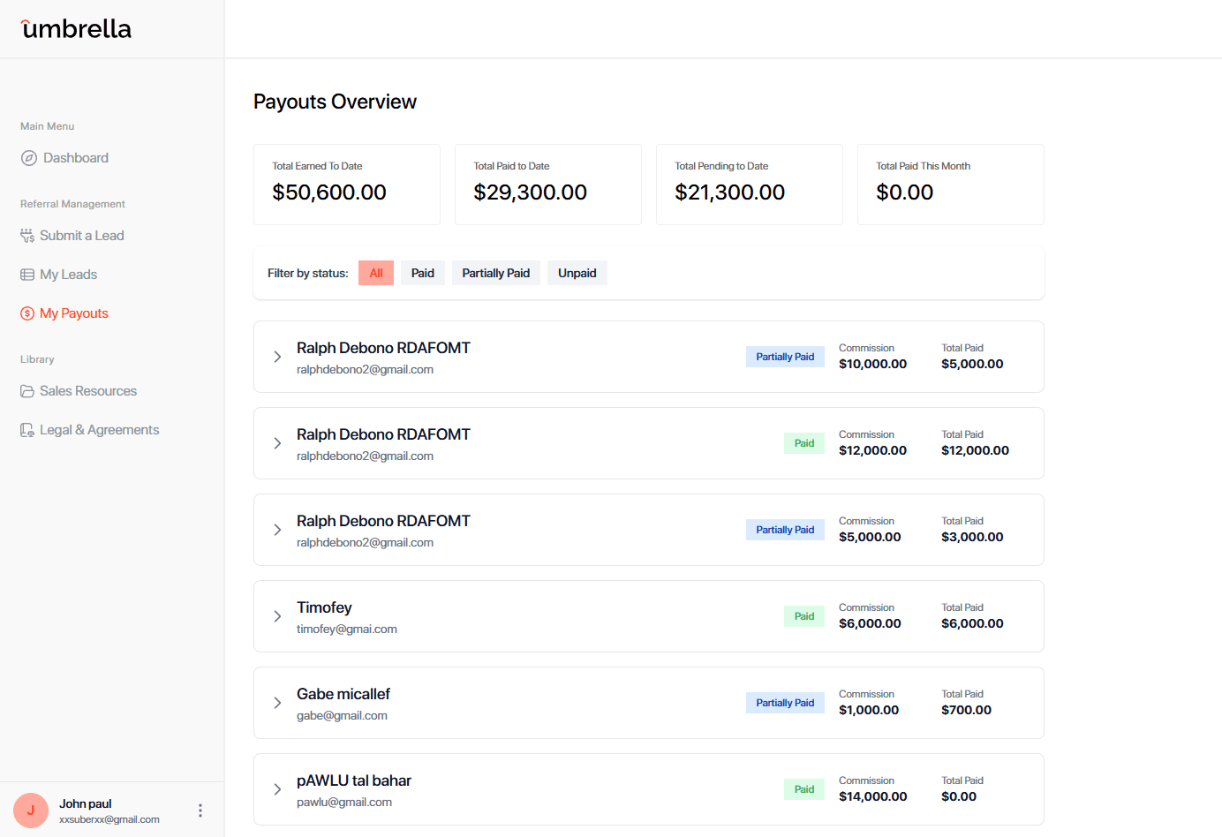Open Legal & Agreements document icon
The height and width of the screenshot is (837, 1222).
26,429
